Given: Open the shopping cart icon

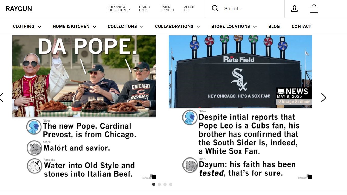Looking at the screenshot, I should pos(314,9).
